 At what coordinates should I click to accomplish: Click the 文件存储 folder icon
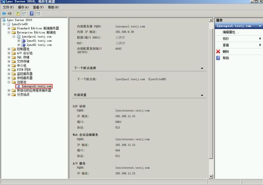[14, 62]
